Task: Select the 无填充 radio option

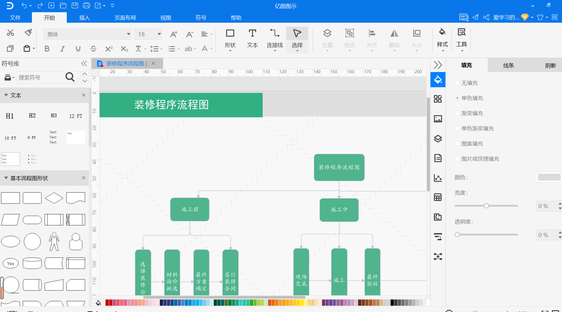Action: click(457, 83)
